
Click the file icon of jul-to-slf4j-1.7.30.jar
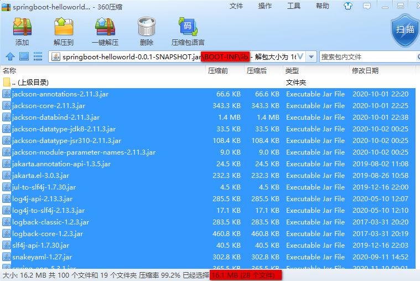[x=7, y=187]
